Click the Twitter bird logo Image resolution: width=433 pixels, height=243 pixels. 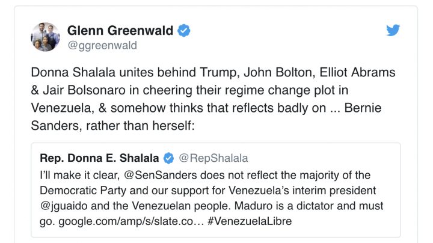[x=393, y=30]
